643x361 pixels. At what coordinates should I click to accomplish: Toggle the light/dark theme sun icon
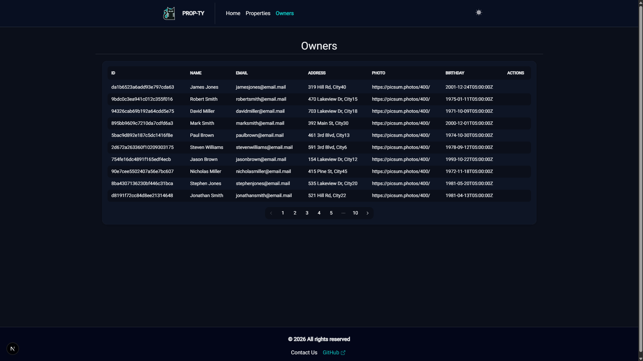[x=478, y=13]
